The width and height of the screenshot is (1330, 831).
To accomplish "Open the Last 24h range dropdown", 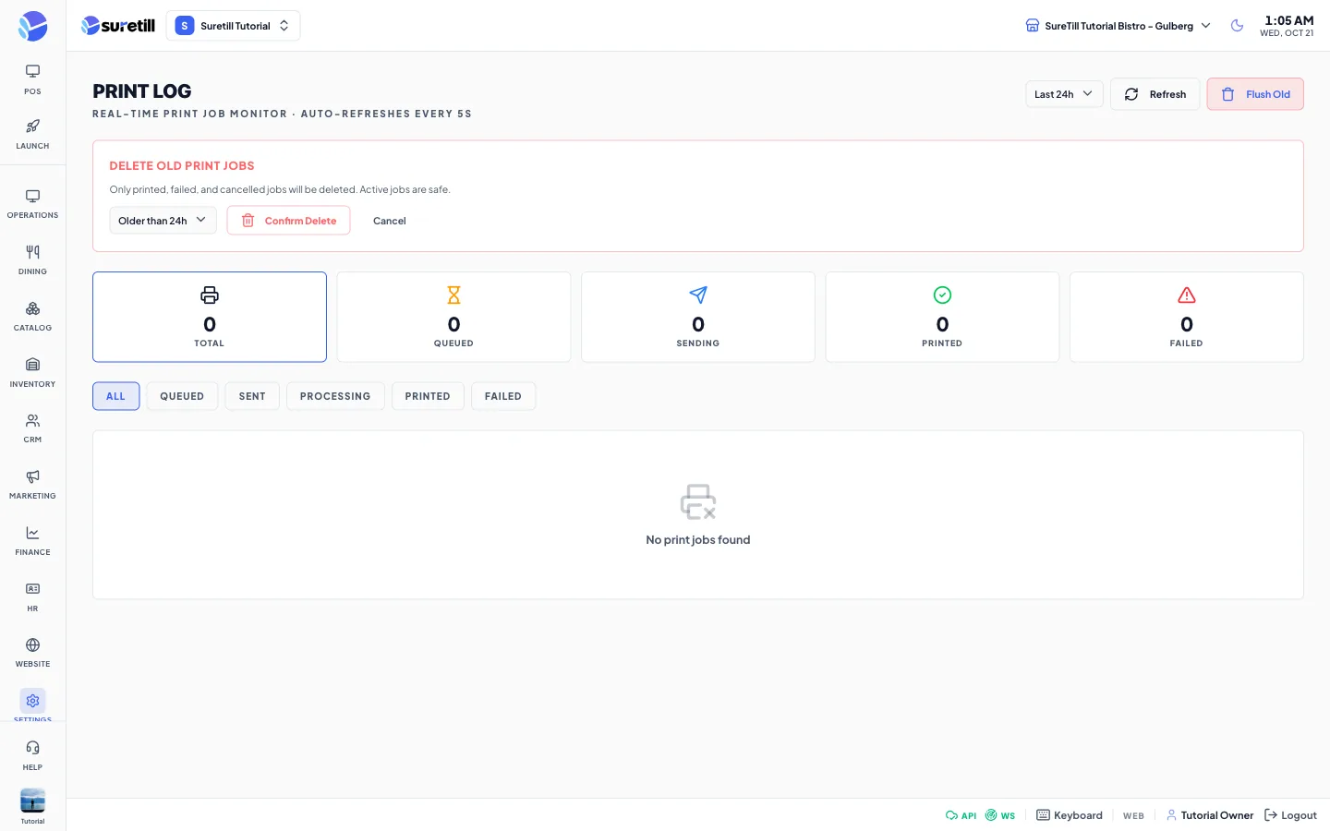I will 1064,94.
